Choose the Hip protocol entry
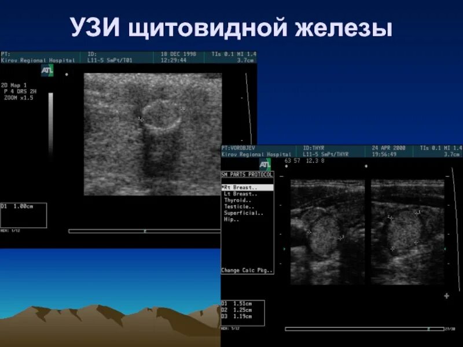The width and height of the screenshot is (463, 347). click(231, 220)
